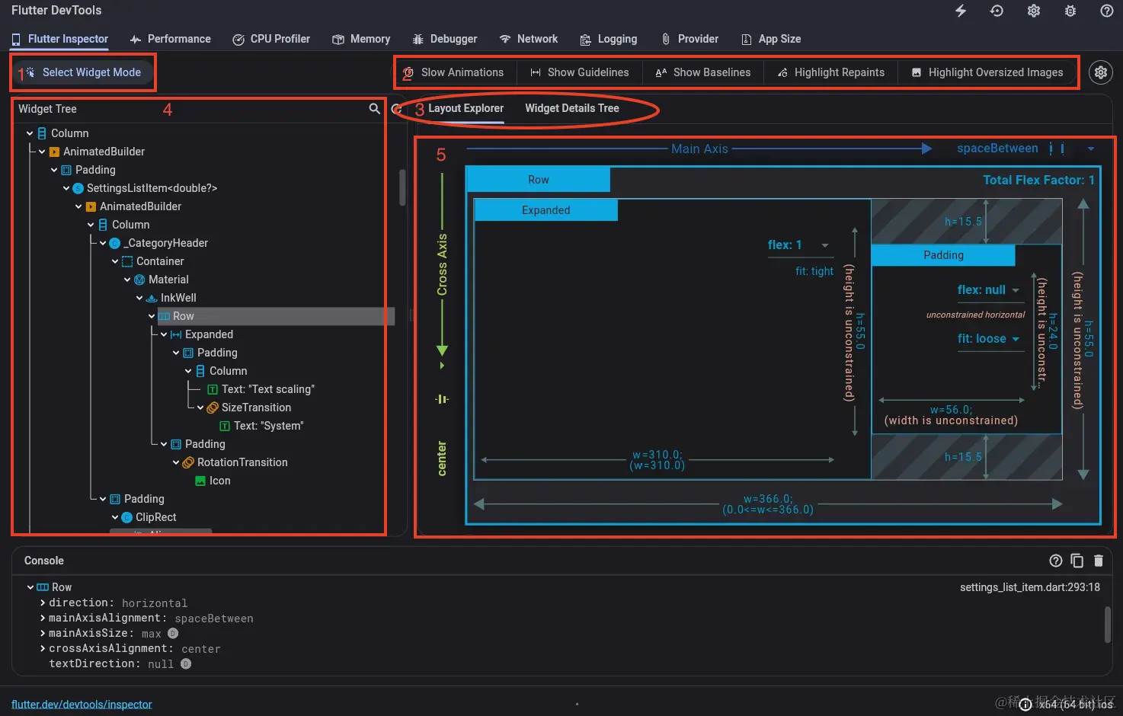Expand crossAxisAlignment property in console
This screenshot has height=716, width=1123.
point(43,648)
